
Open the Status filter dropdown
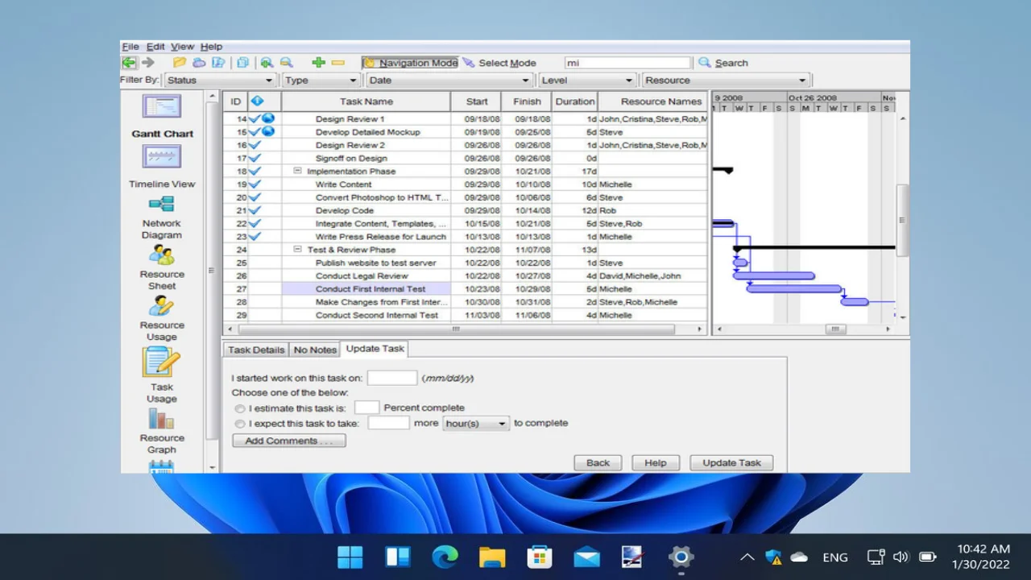tap(220, 81)
